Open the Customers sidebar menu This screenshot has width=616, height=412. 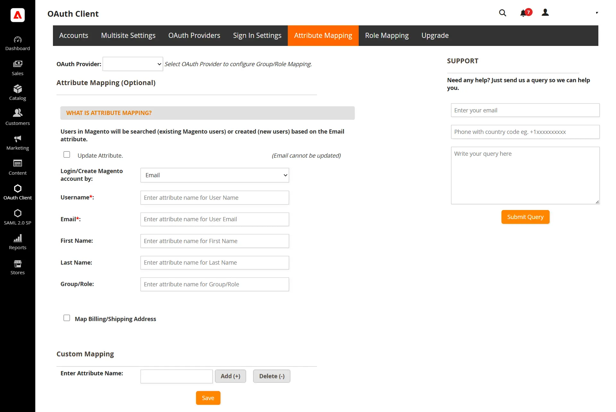click(x=18, y=118)
